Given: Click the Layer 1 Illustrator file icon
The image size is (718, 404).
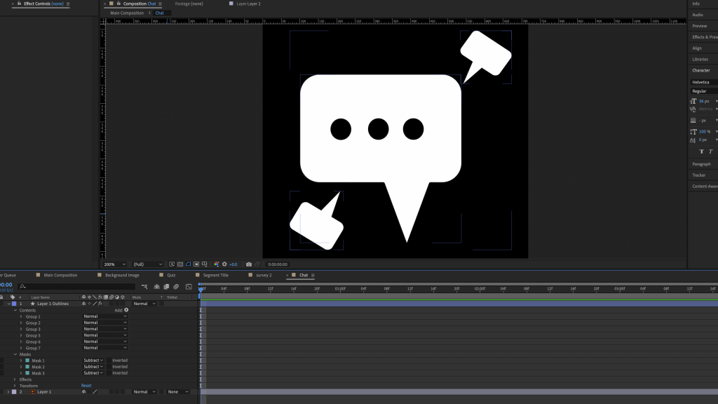Looking at the screenshot, I should (x=32, y=392).
